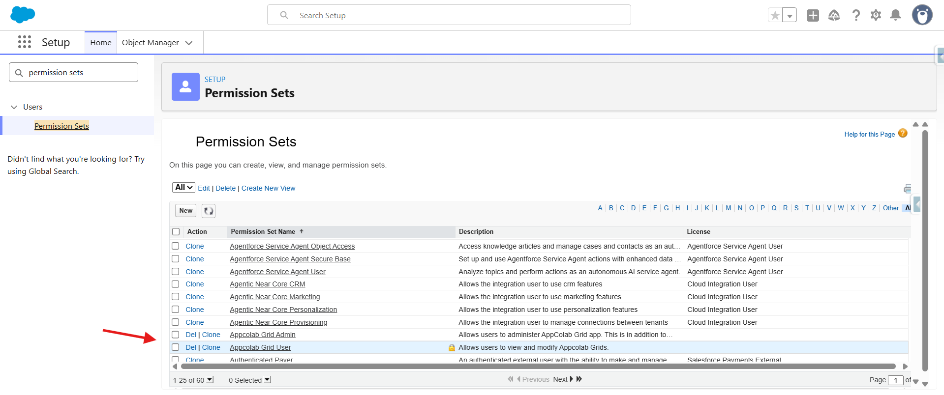The height and width of the screenshot is (395, 944).
Task: Open Help for this Page link
Action: (870, 134)
